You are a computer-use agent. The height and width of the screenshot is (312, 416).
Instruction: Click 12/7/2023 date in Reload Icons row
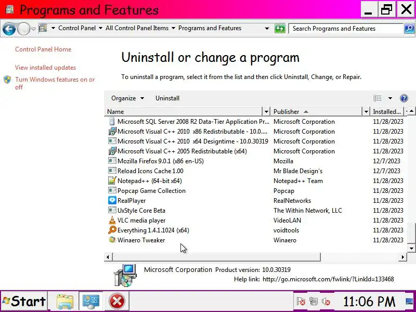click(386, 171)
